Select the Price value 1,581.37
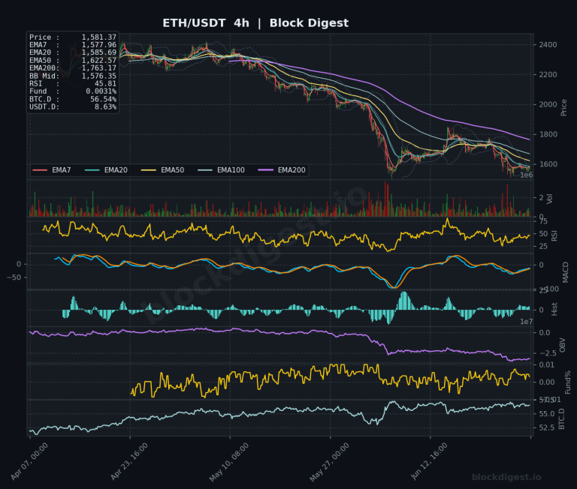This screenshot has width=577, height=489. tap(99, 37)
